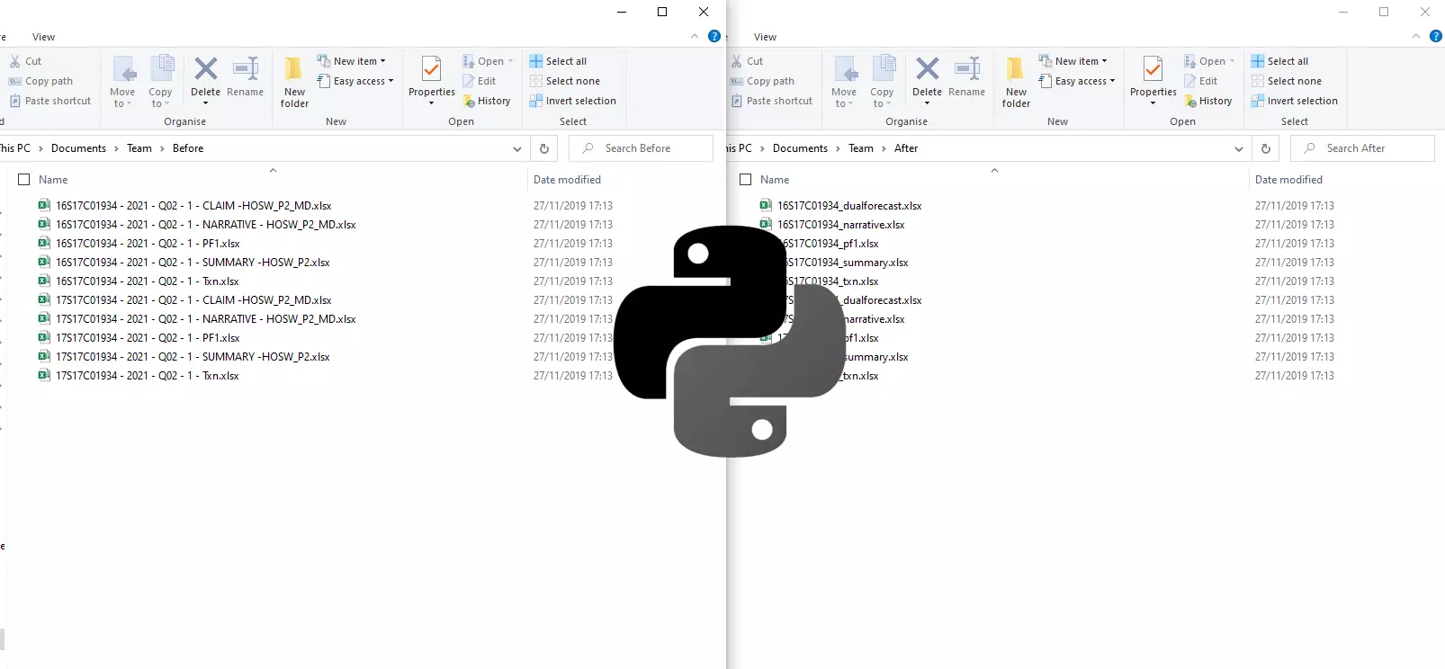Open Properties in the Before window
Screen dimensions: 1445x669
(x=432, y=80)
